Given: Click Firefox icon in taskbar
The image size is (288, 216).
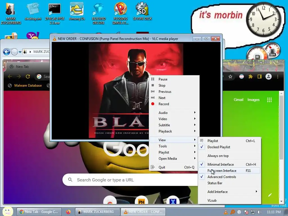Looking at the screenshot, I should (x=68, y=212).
